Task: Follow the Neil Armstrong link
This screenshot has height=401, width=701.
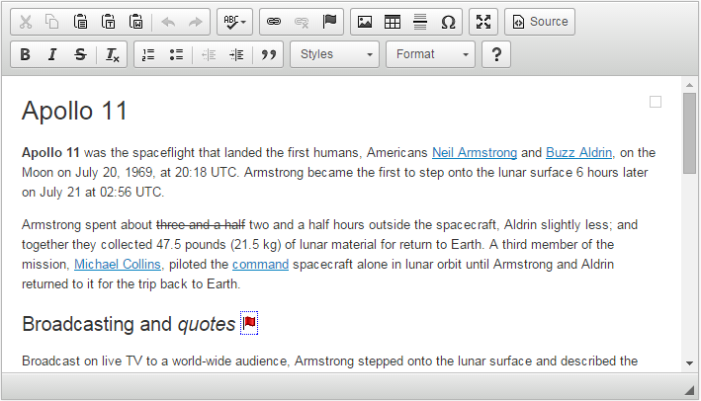Action: pos(475,153)
